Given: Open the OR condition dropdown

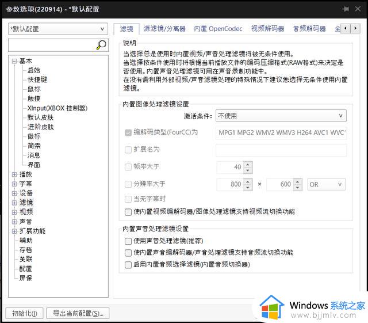Looking at the screenshot, I should (x=326, y=184).
